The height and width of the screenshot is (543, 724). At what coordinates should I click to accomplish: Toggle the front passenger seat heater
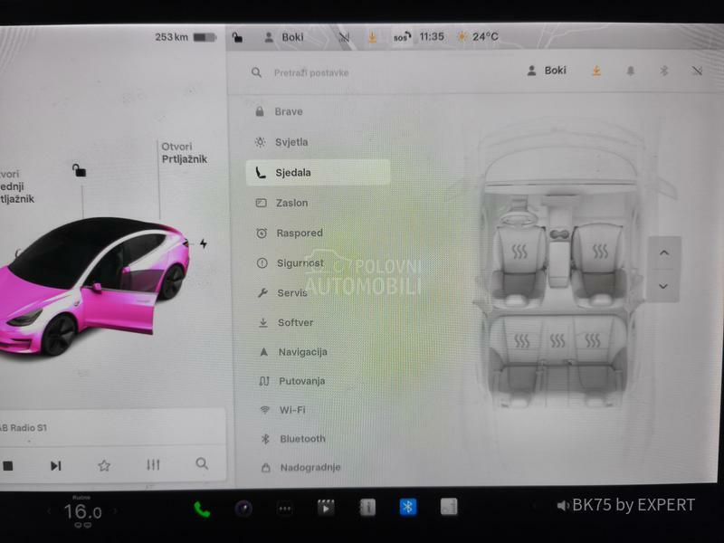tap(598, 252)
